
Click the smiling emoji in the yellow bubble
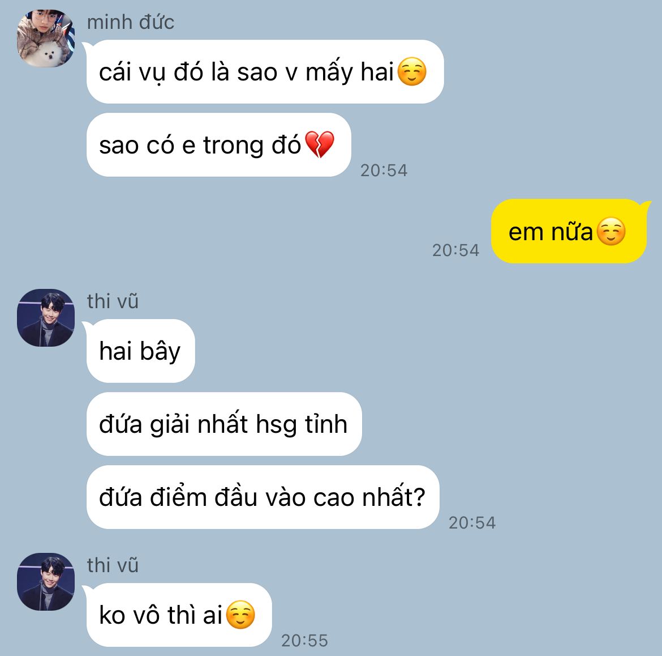pyautogui.click(x=611, y=231)
